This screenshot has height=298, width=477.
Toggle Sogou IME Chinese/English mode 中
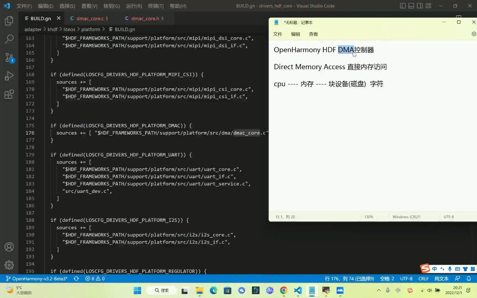coord(434,269)
